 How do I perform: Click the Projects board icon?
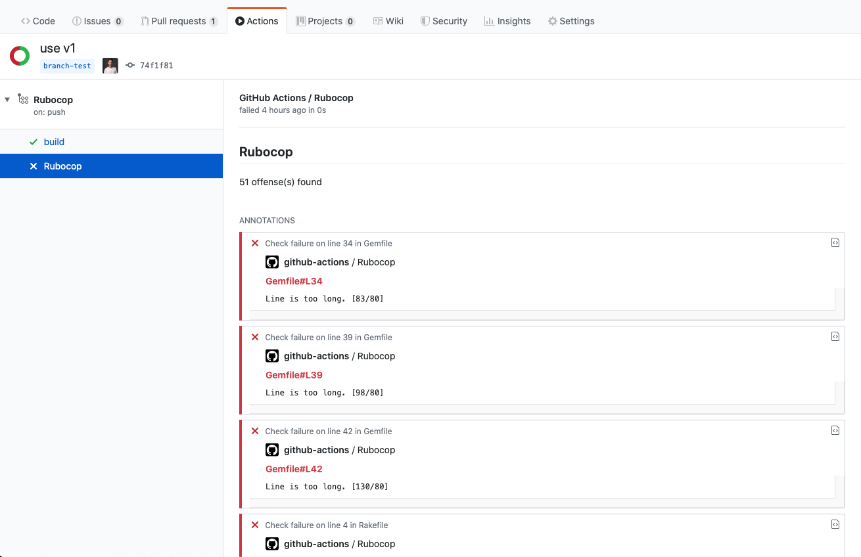[300, 21]
